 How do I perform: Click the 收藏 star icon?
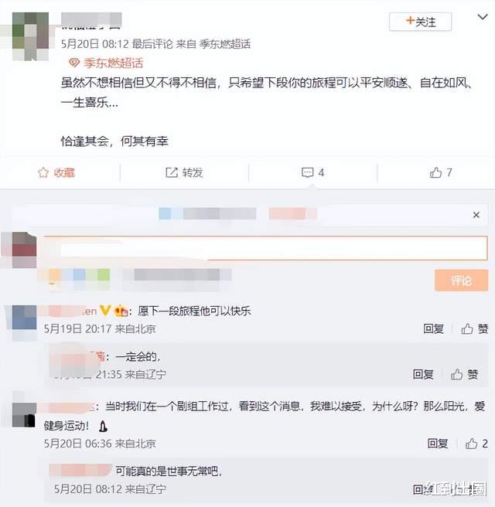tap(43, 172)
